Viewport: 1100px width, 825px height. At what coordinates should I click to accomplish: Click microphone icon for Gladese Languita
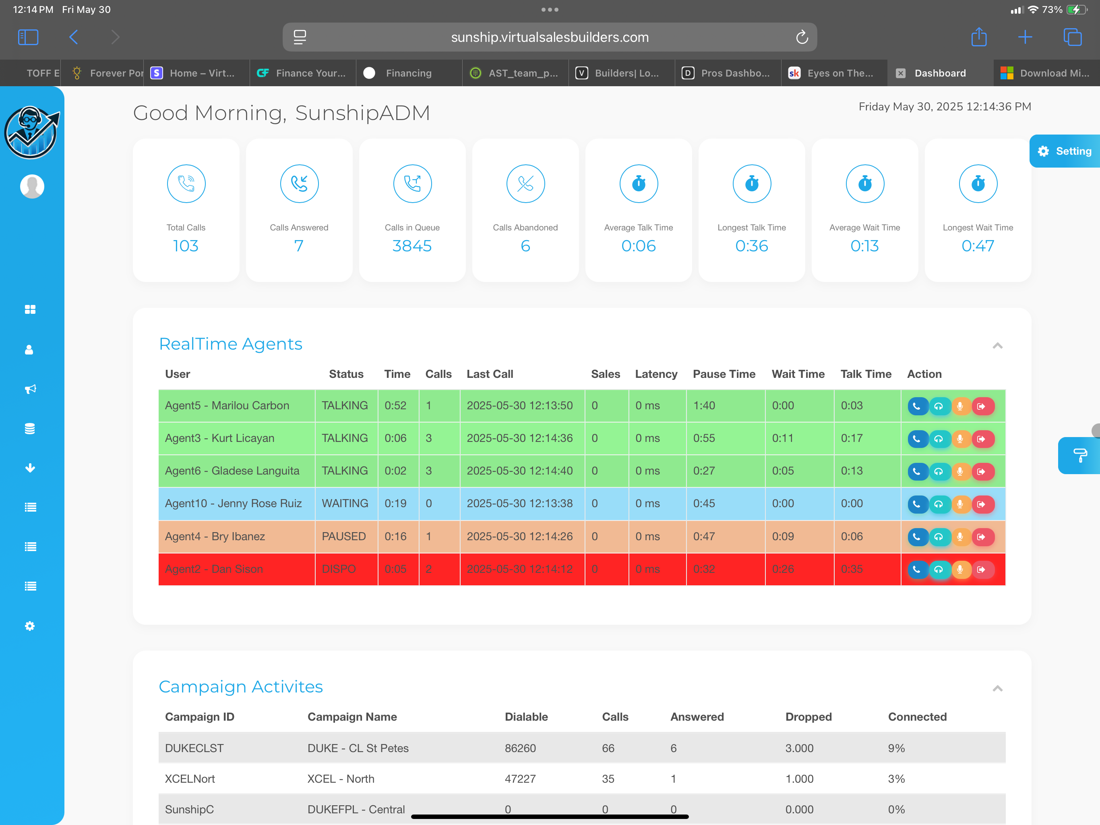[960, 471]
